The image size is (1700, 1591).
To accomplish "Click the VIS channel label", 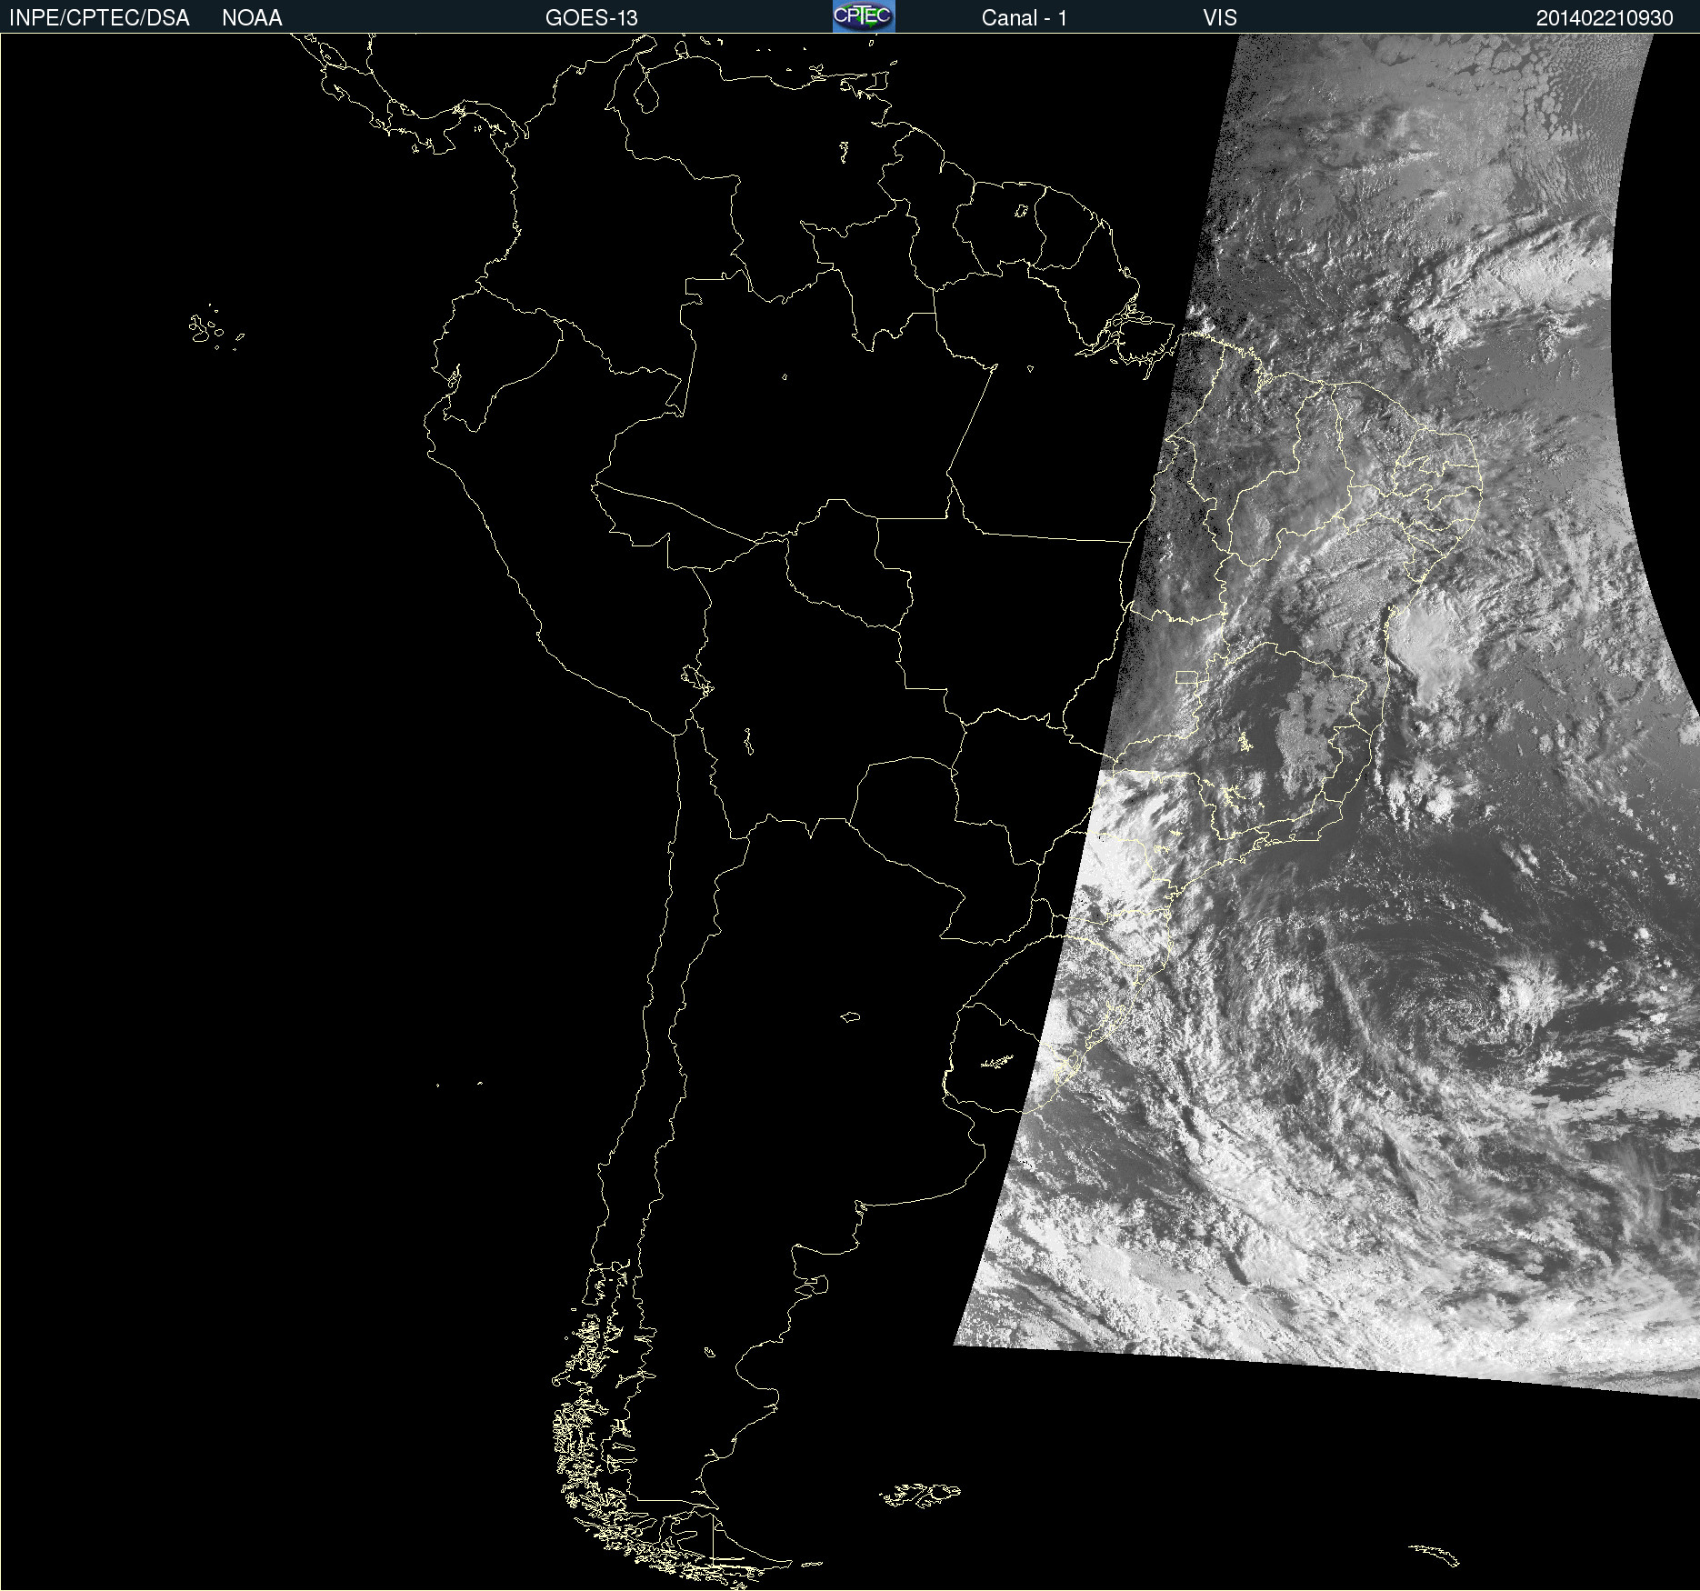I will click(1220, 18).
